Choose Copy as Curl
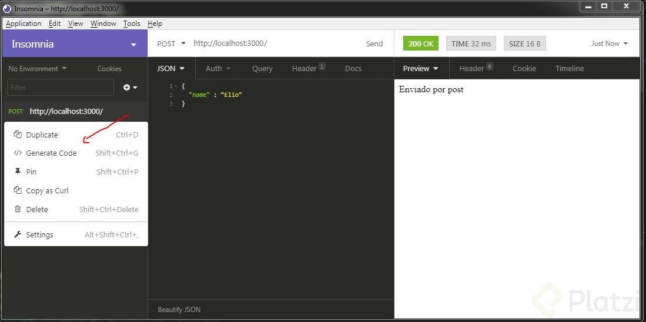 76,190
